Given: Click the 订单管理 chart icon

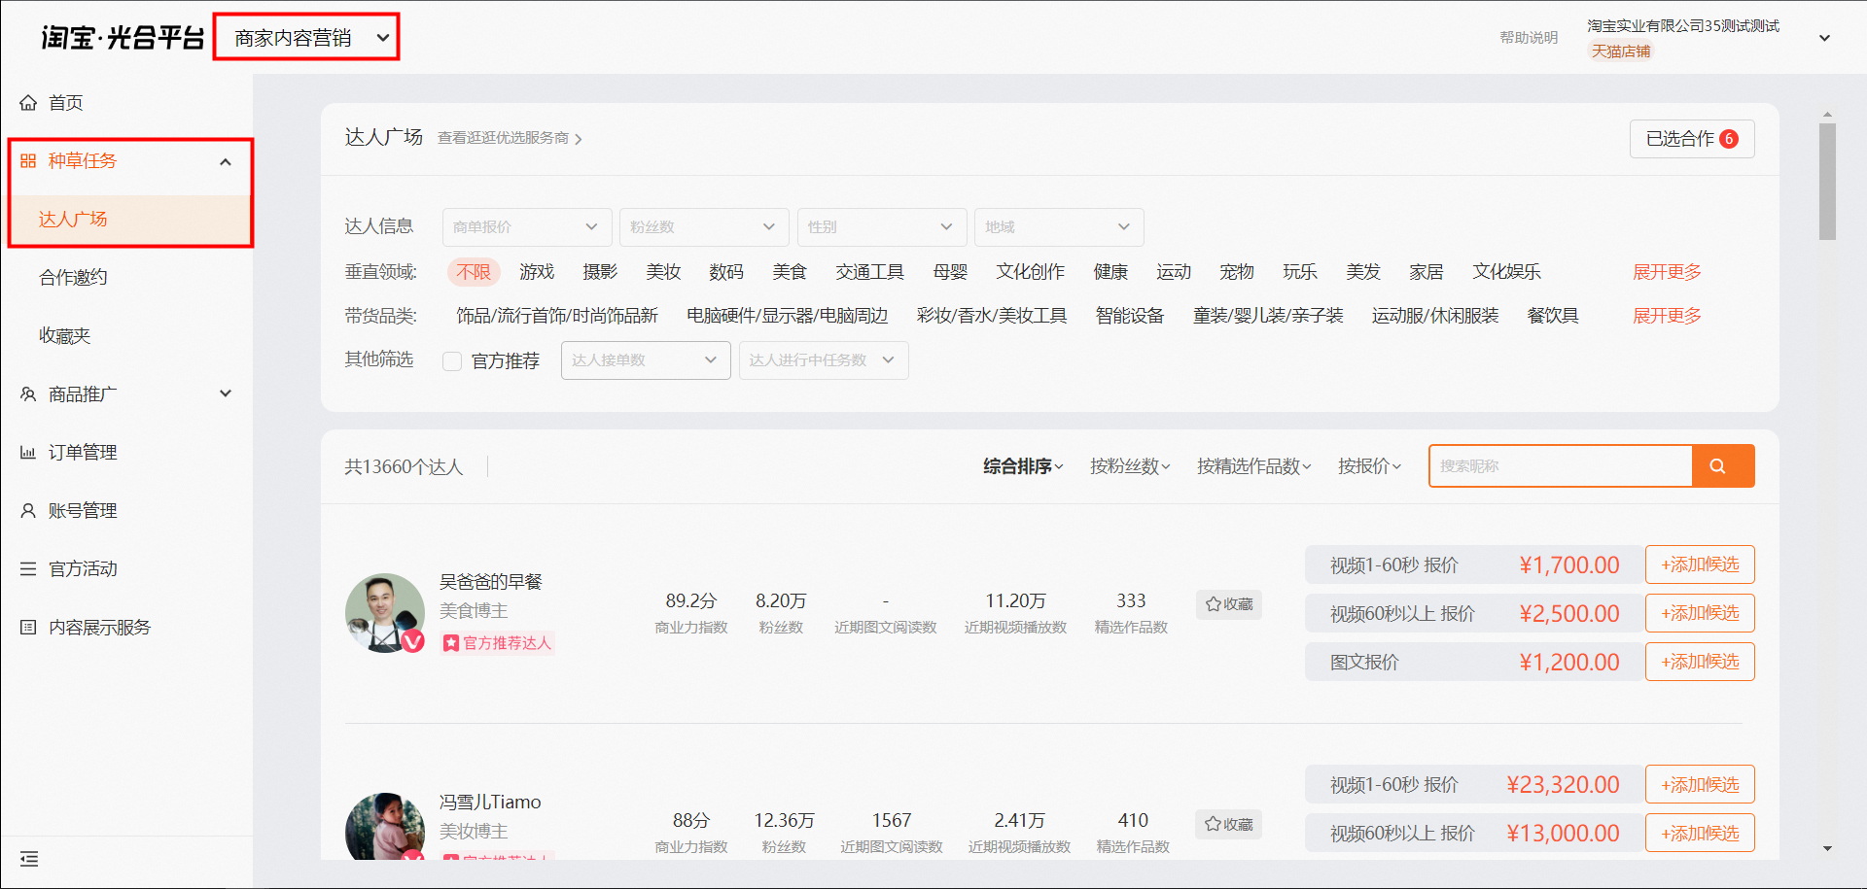Looking at the screenshot, I should (x=28, y=453).
